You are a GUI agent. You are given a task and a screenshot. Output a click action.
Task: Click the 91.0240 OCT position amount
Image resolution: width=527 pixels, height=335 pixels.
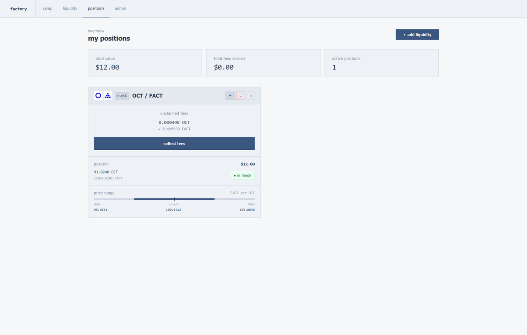(x=106, y=172)
